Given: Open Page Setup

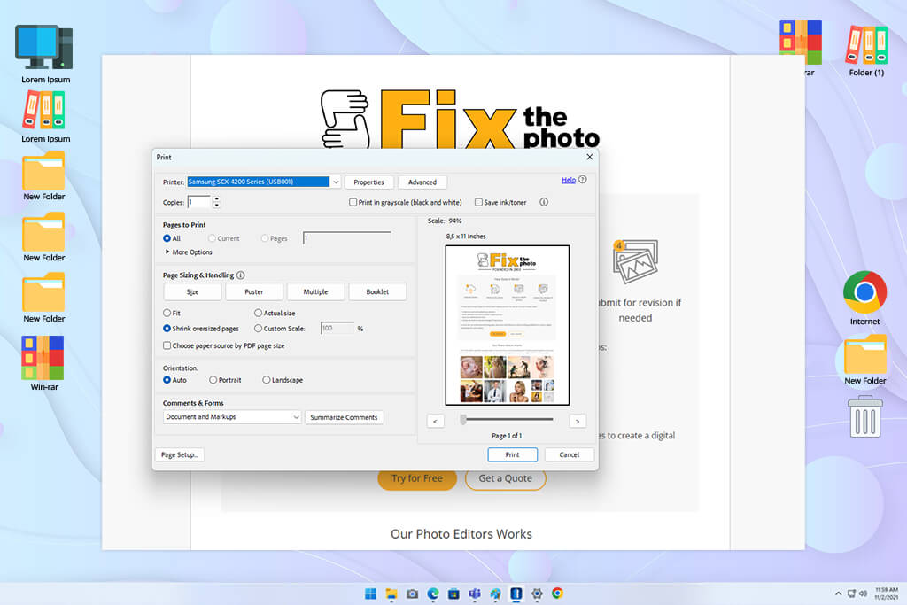Looking at the screenshot, I should (179, 454).
